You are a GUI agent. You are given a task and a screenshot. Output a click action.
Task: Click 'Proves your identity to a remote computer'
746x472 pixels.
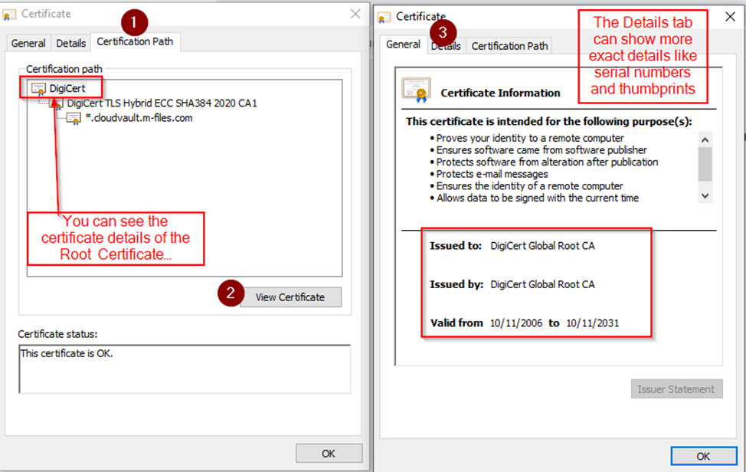pos(529,138)
